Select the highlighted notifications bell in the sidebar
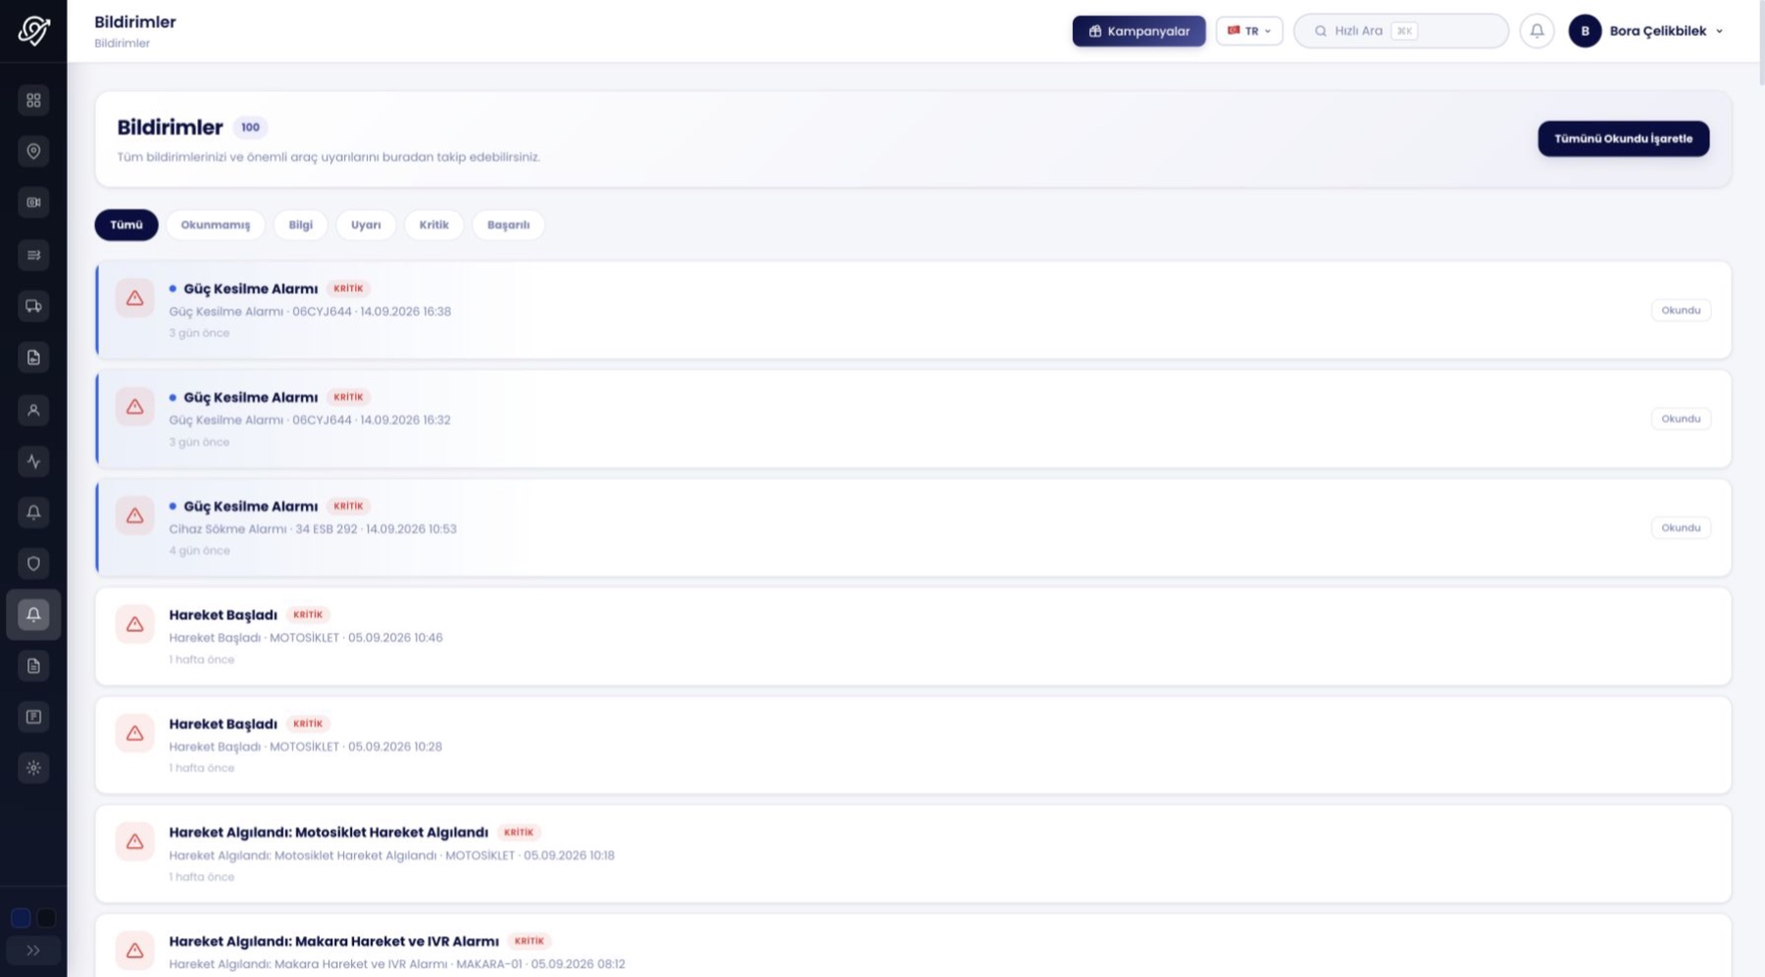Image resolution: width=1765 pixels, height=977 pixels. (33, 614)
